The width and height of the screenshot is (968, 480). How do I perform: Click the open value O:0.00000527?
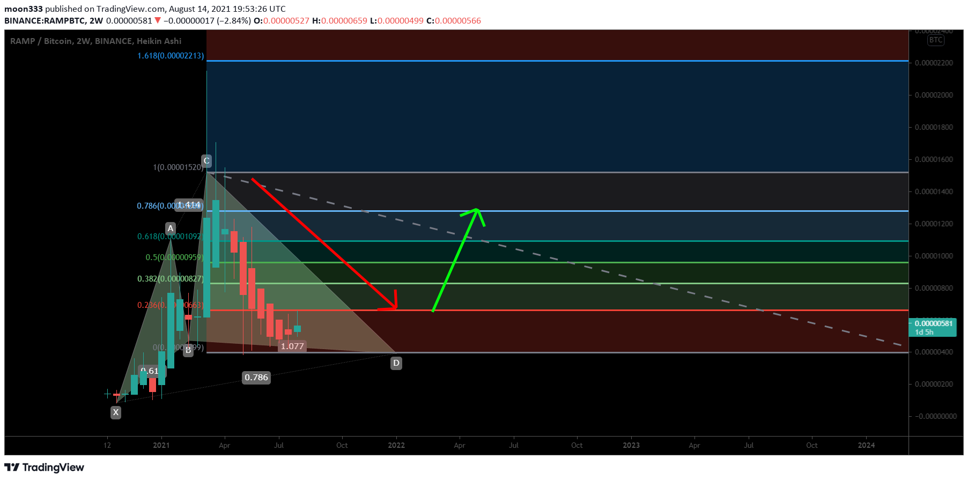click(282, 21)
